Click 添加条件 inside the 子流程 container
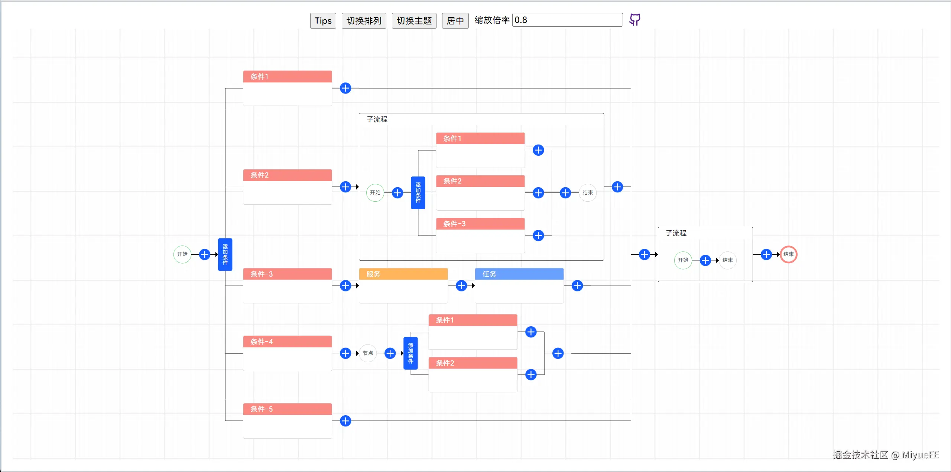951x472 pixels. click(x=418, y=192)
